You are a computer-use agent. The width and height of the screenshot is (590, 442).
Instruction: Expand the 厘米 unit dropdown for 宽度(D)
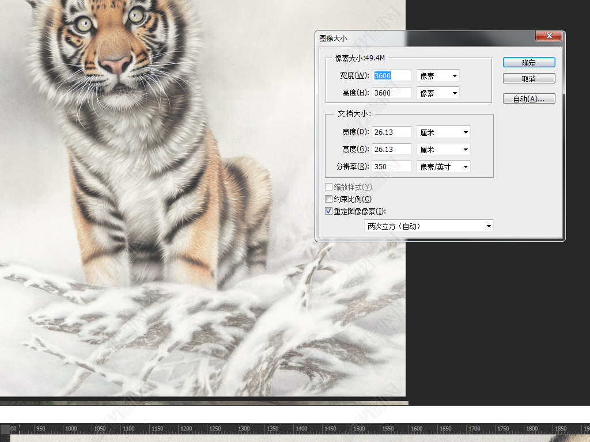pyautogui.click(x=443, y=132)
